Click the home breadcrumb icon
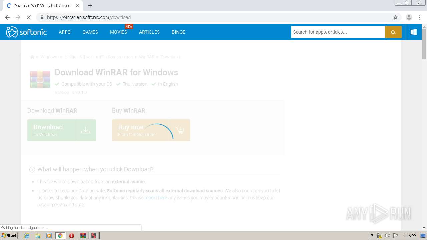 32,57
